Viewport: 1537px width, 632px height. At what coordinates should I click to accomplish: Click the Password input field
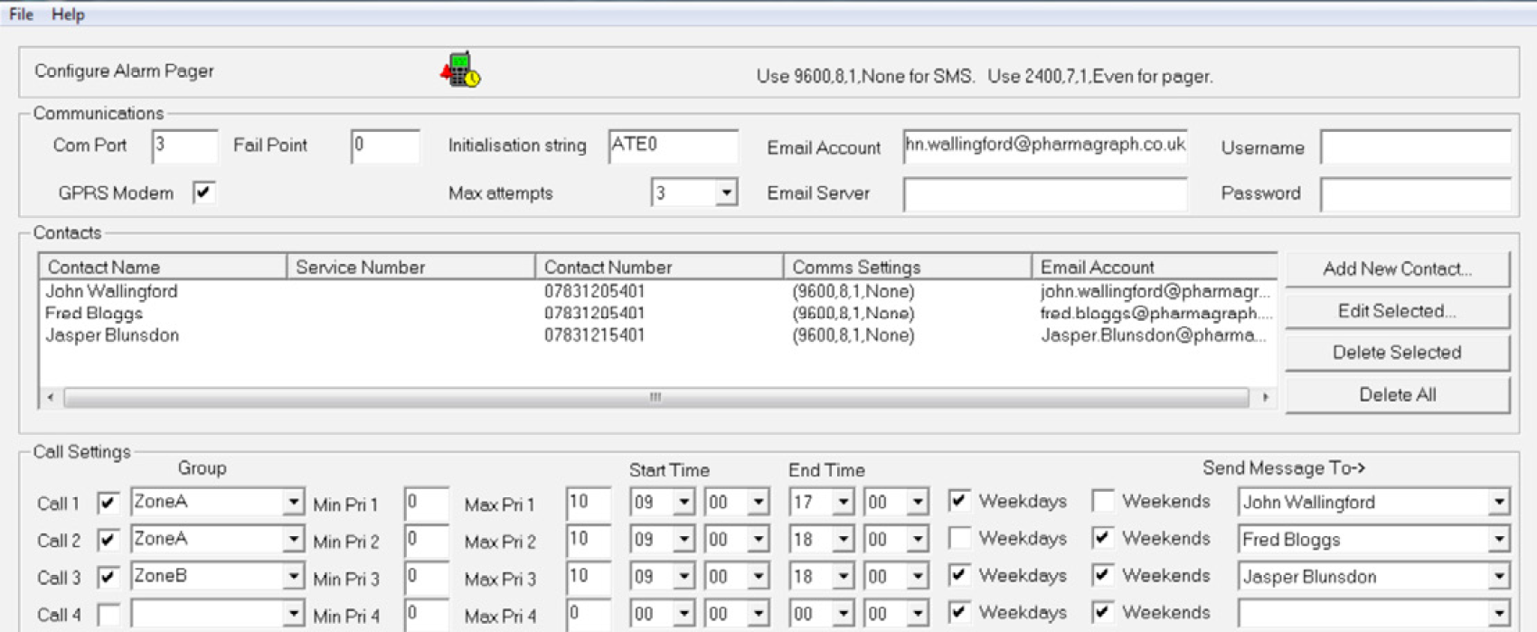1415,193
